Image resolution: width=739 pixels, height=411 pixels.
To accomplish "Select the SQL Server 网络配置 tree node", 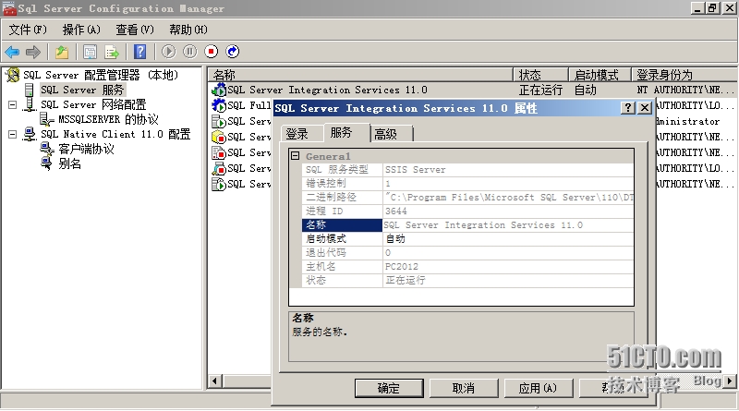I will (x=93, y=104).
